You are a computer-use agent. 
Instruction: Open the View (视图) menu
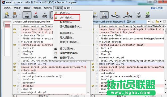(48, 8)
